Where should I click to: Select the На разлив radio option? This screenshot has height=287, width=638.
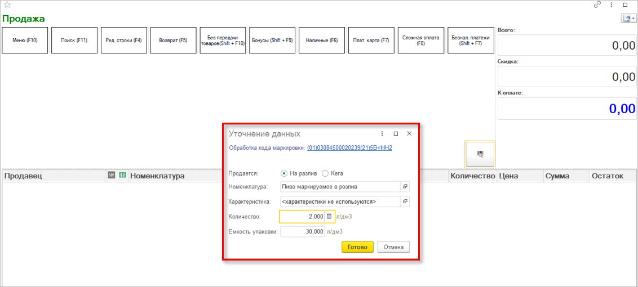pyautogui.click(x=284, y=173)
